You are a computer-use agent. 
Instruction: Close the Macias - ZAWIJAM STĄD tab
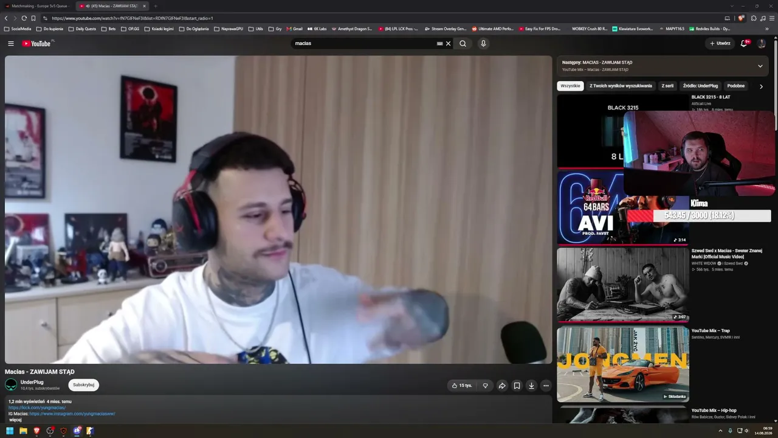pyautogui.click(x=144, y=6)
